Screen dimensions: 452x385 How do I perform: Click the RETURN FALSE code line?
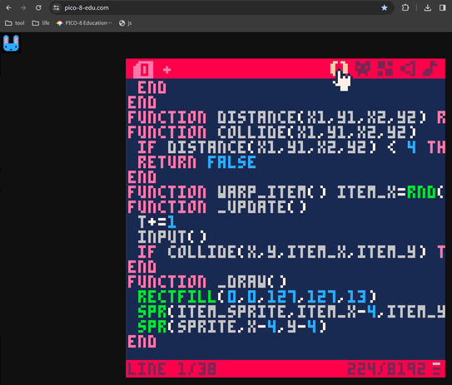(x=196, y=162)
